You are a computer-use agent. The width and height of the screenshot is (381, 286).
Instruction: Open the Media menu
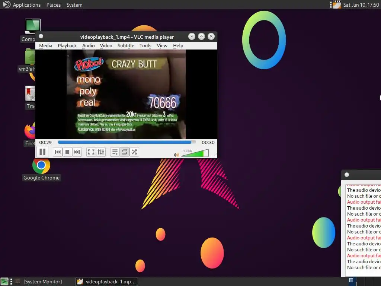[46, 46]
